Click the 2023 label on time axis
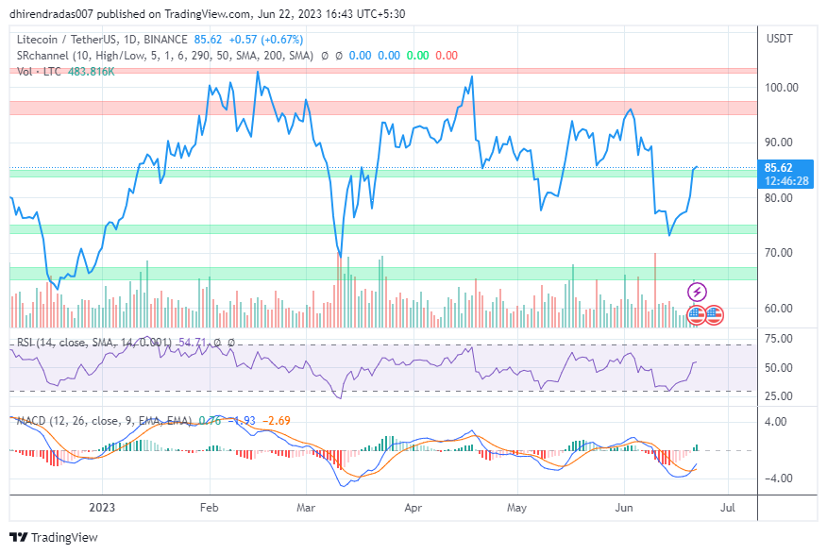827x554 pixels. 102,507
